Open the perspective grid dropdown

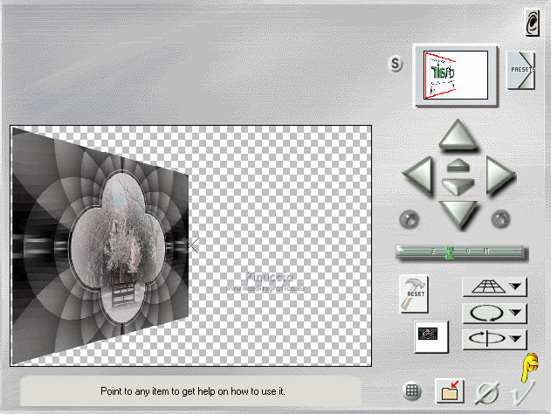click(x=495, y=286)
